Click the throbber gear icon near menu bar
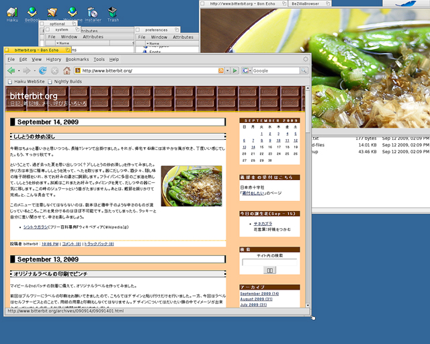430x344 pixels. point(306,59)
